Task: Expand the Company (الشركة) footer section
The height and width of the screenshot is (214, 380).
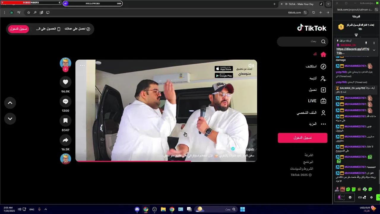Action: (309, 155)
